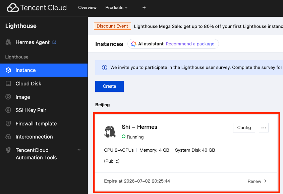Click the Memory: 4 GB text

[154, 150]
